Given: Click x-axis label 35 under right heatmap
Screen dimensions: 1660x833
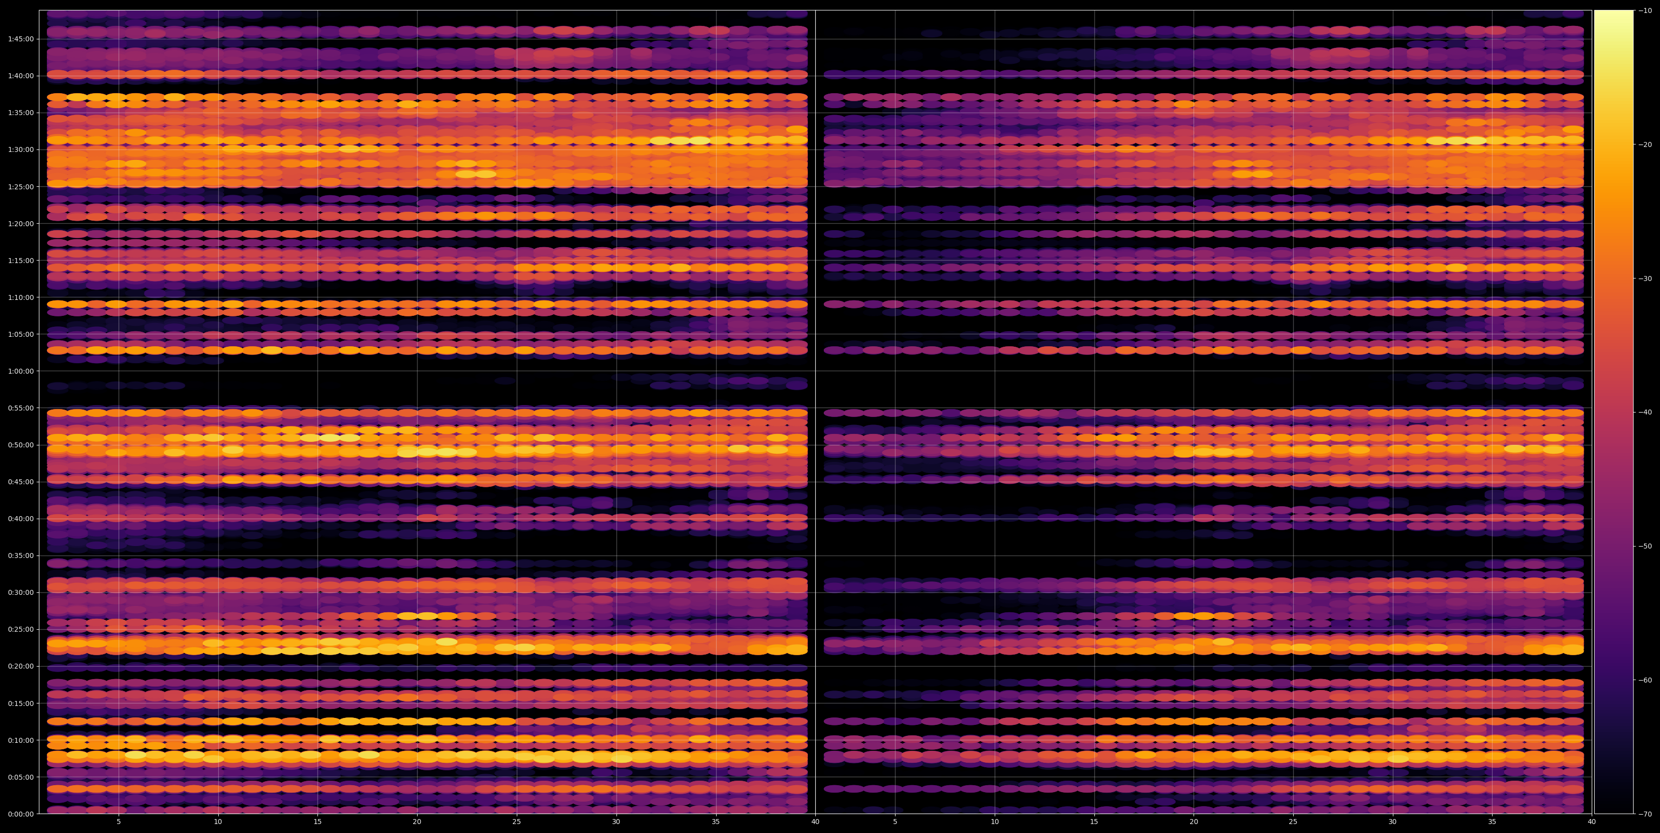Looking at the screenshot, I should [x=1493, y=822].
